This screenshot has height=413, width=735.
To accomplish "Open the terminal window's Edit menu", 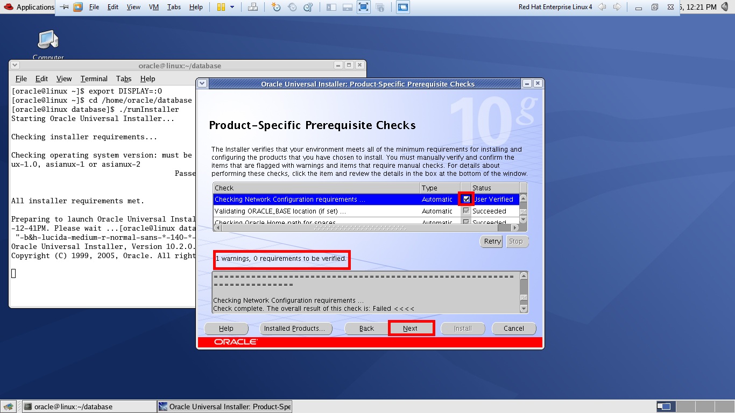I will [41, 79].
